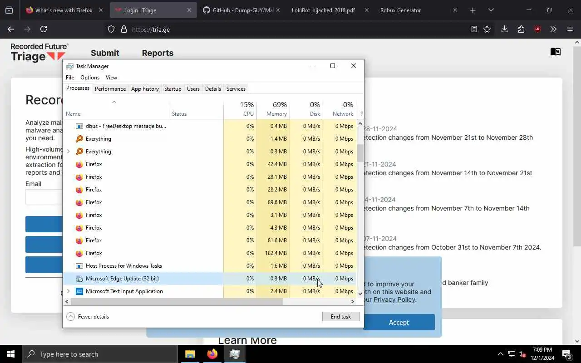The height and width of the screenshot is (363, 581).
Task: Sort by Network column header
Action: tap(340, 109)
